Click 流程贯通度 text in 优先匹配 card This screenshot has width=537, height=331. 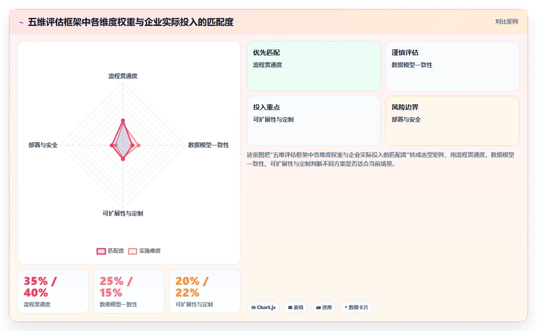point(267,65)
